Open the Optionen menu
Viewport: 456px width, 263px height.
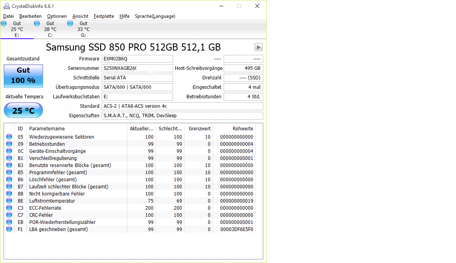[57, 16]
